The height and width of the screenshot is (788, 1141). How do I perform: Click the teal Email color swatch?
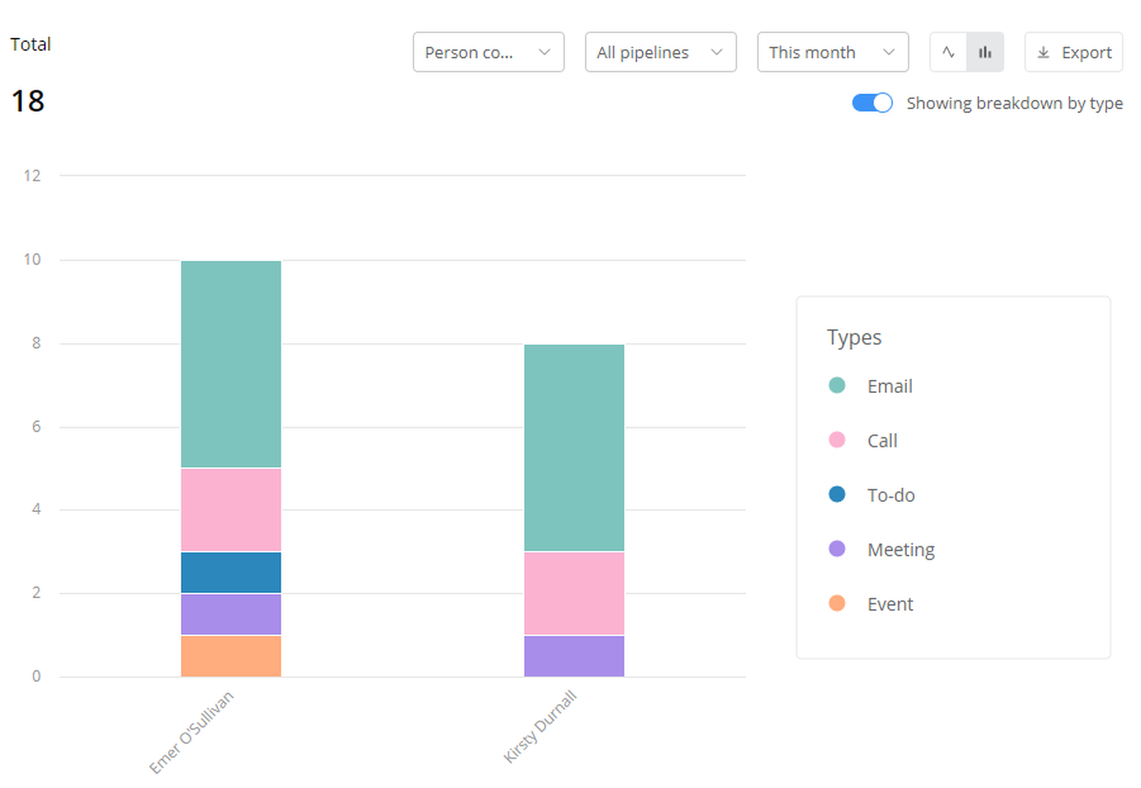pos(838,386)
